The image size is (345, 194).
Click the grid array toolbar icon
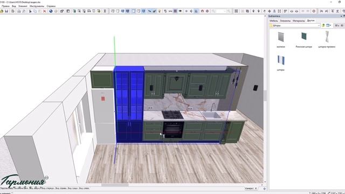point(236,11)
